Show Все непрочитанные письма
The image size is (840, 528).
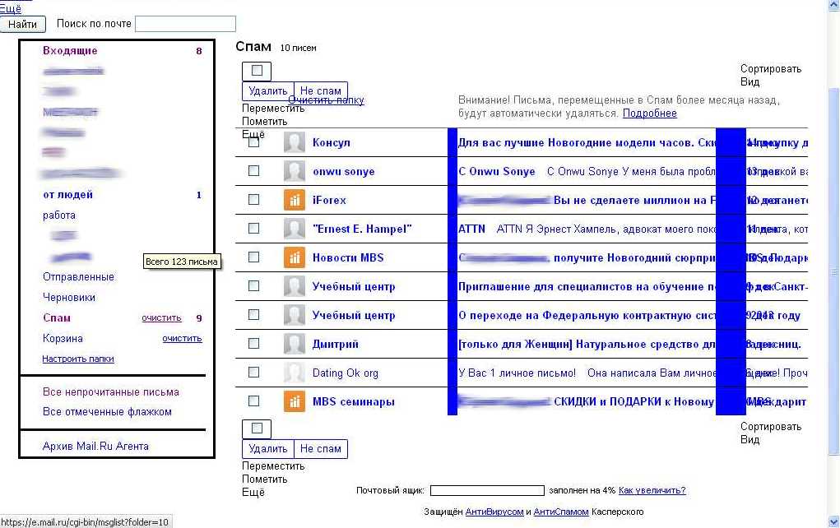111,392
